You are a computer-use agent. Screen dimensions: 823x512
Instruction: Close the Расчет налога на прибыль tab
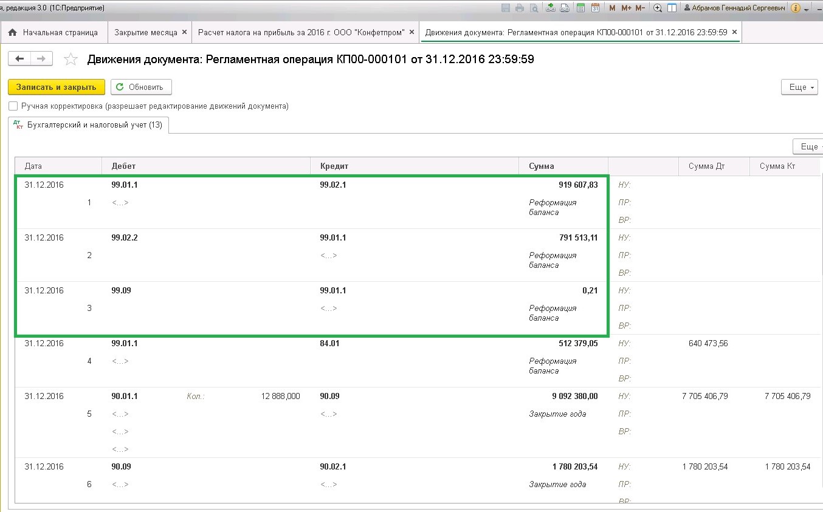[x=412, y=32]
